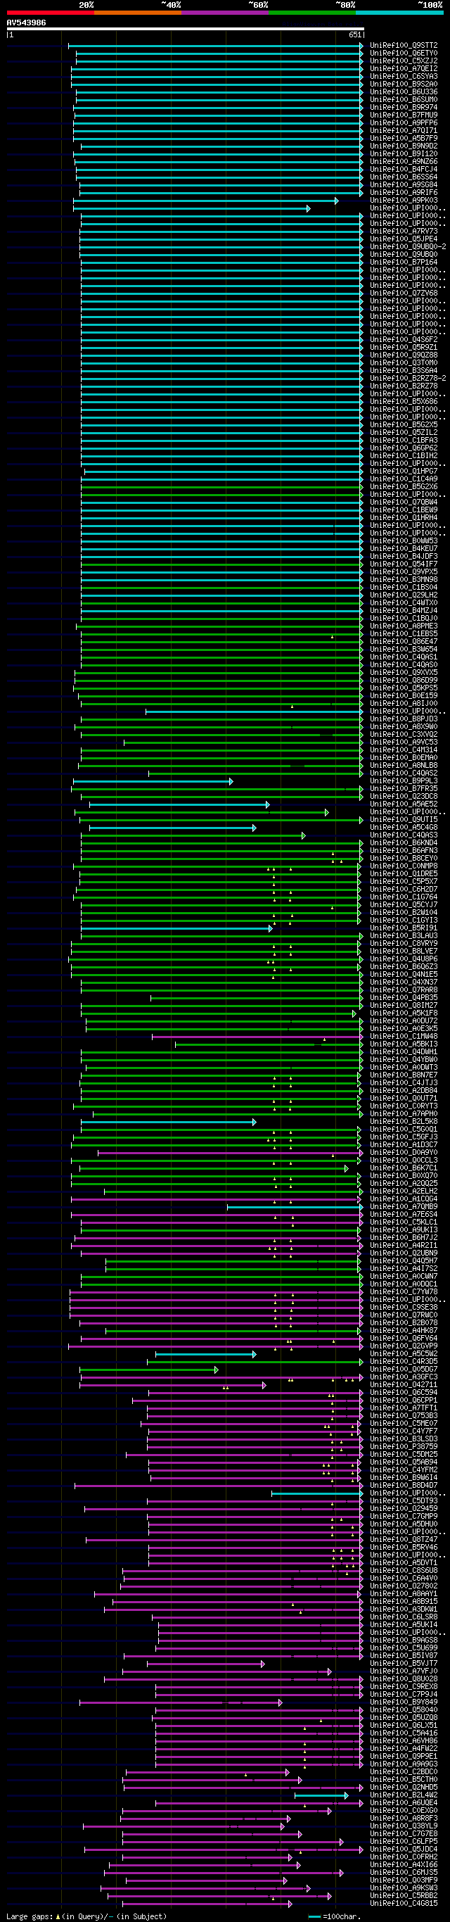Click hit label UniRef100_C6SYA3
Viewport: 450px width, 1922px height.
(x=403, y=76)
